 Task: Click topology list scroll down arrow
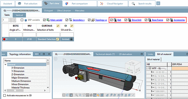(48, 87)
